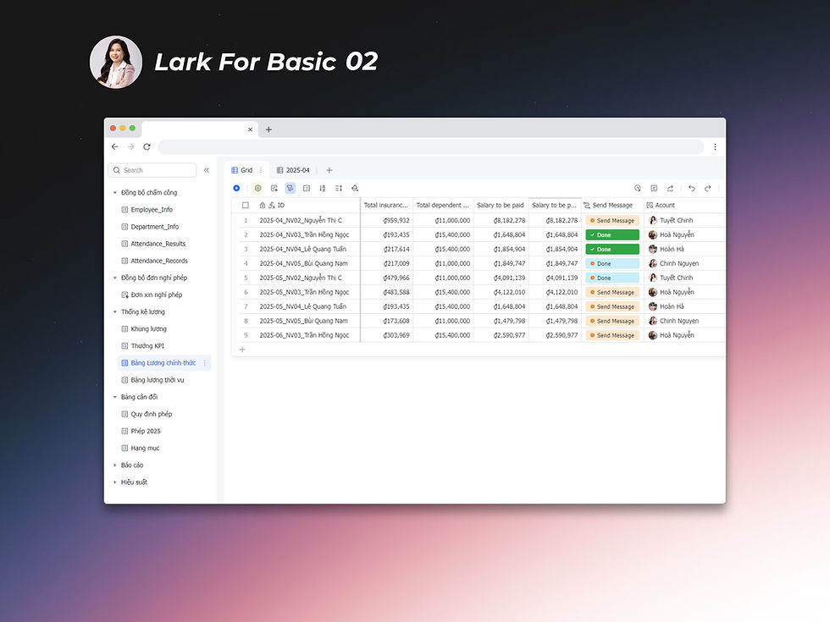Screen dimensions: 830x622
Task: Expand the Báo cáo group
Action: [x=115, y=465]
